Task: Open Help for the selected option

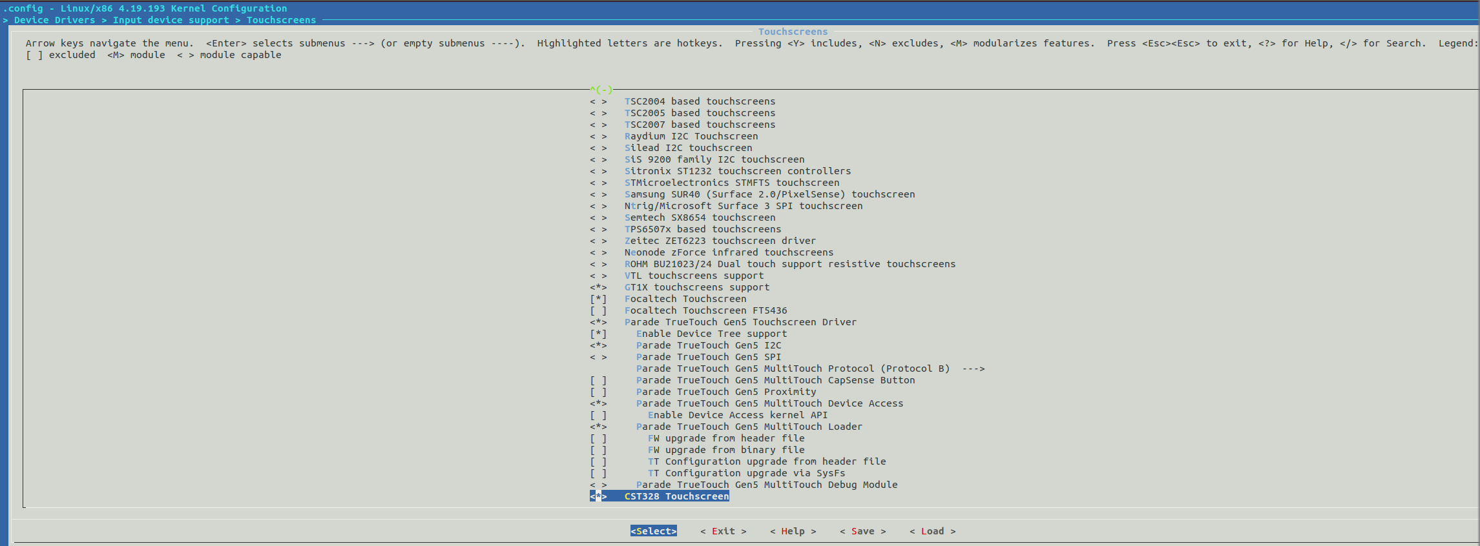Action: point(793,531)
